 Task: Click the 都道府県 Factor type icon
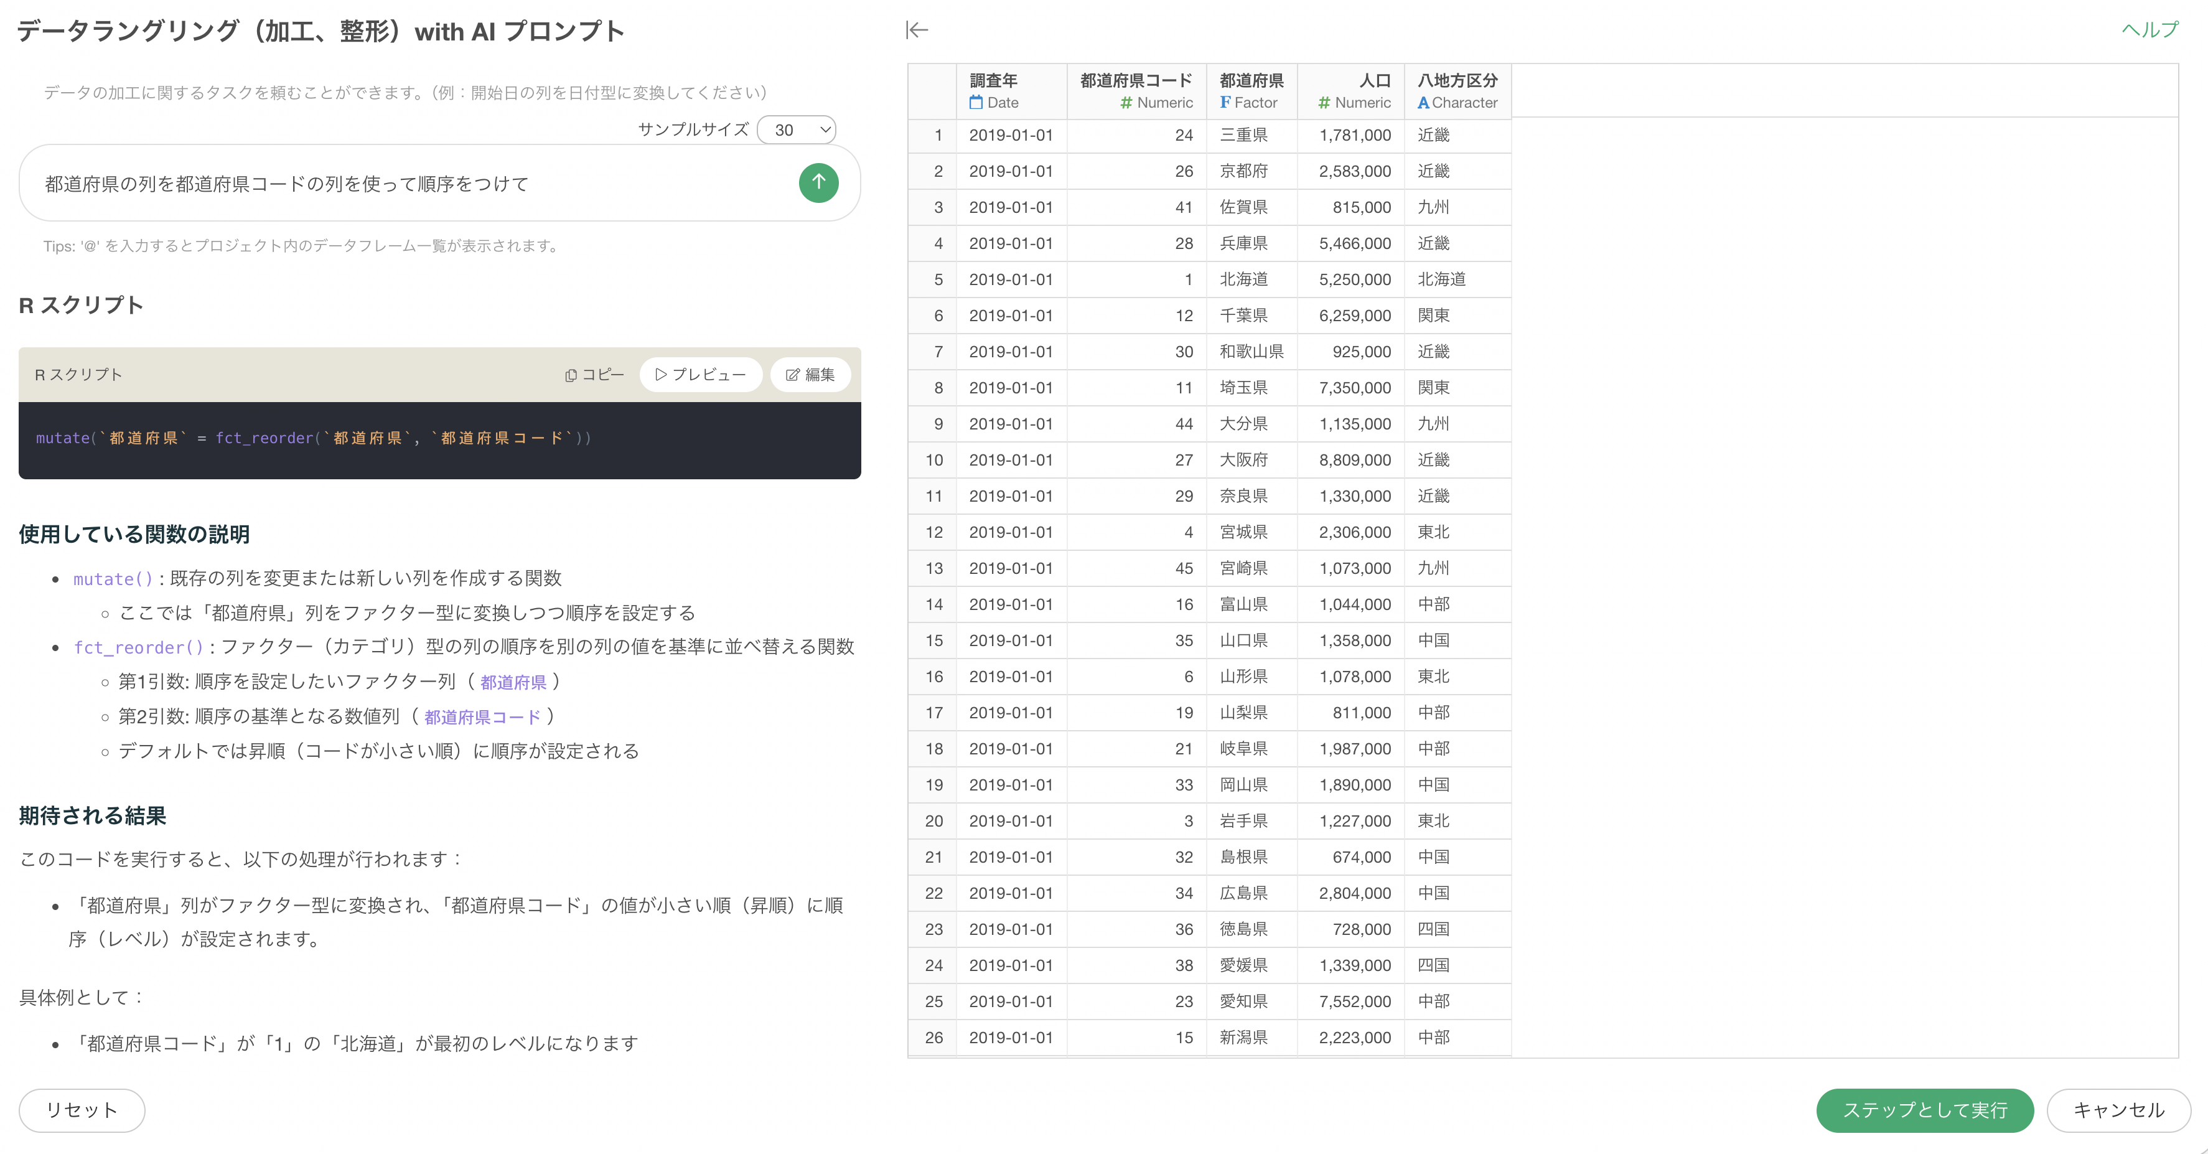coord(1226,103)
